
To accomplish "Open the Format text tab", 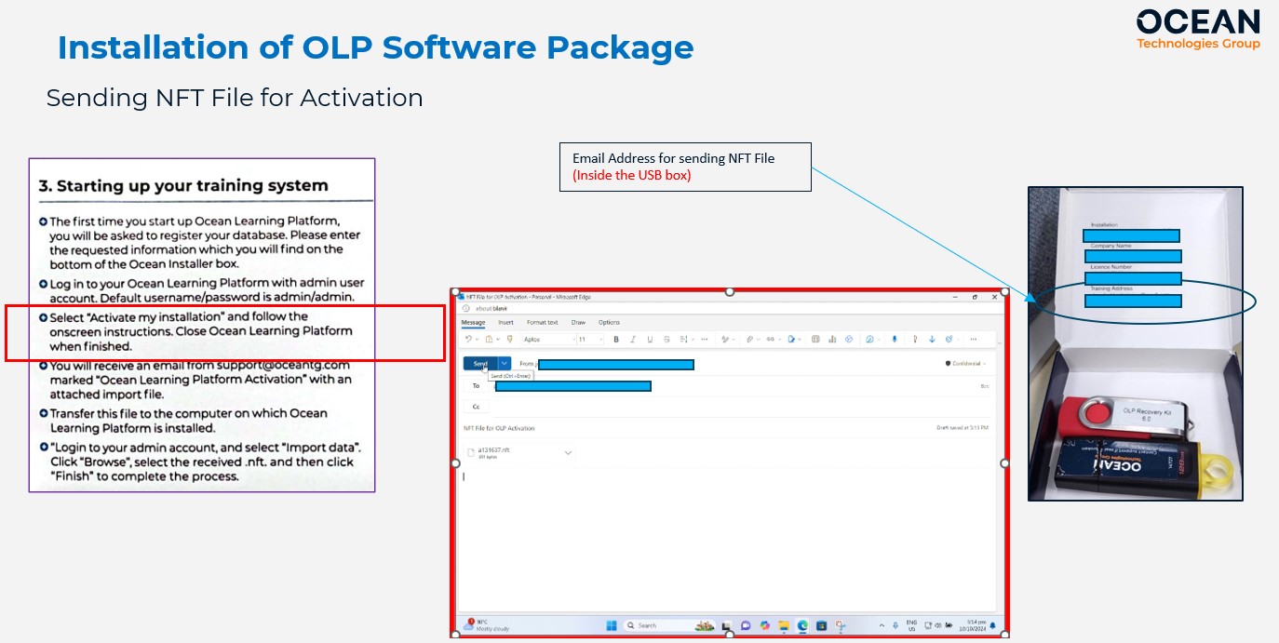I will pyautogui.click(x=542, y=323).
